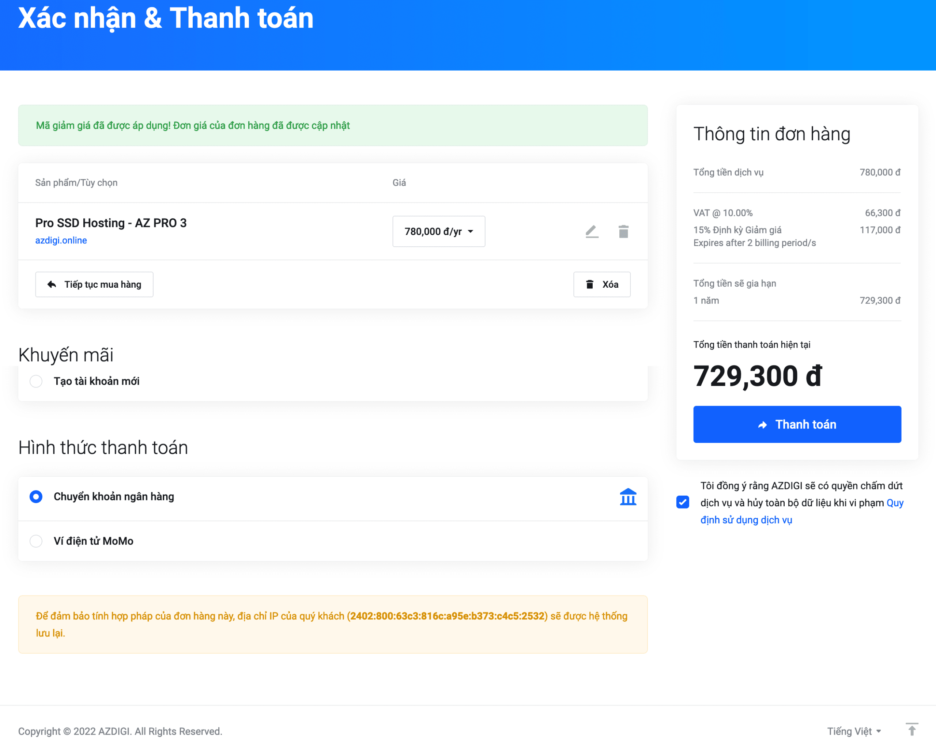The width and height of the screenshot is (936, 753).
Task: Open the azdigi.online domain link
Action: (x=61, y=241)
